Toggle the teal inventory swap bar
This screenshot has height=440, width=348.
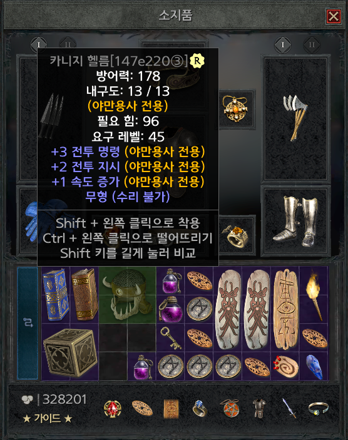28,323
